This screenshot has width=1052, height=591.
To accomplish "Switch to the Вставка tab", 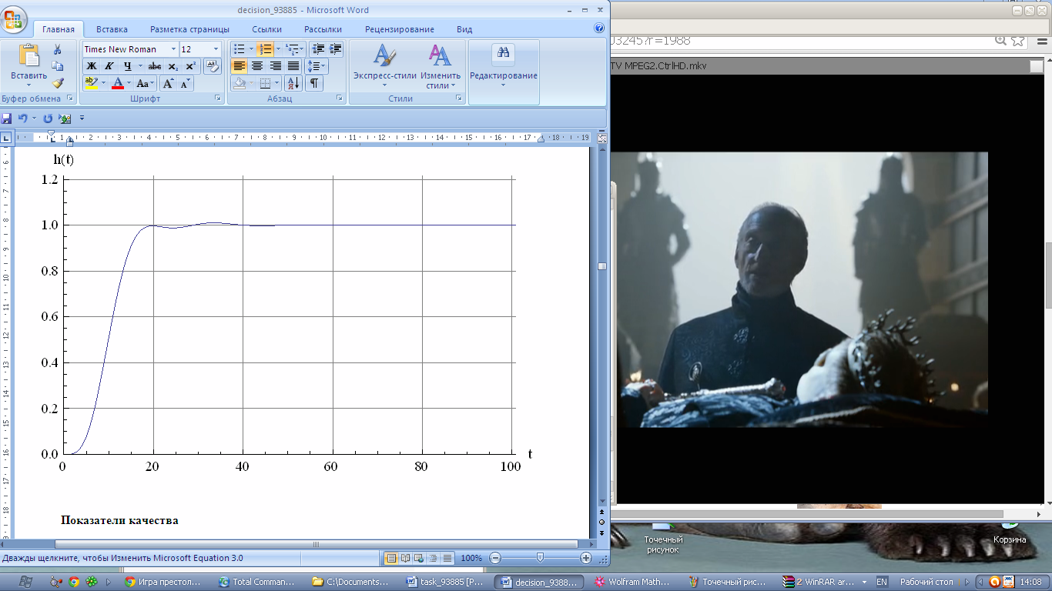I will pos(112,29).
